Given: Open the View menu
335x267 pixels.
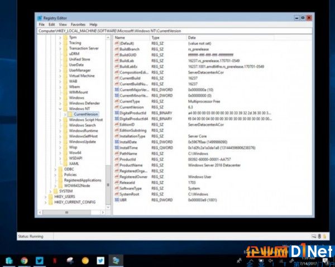Looking at the screenshot, I should [63, 25].
